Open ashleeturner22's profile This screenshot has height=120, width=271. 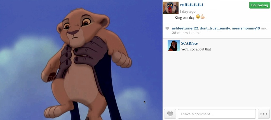pyautogui.click(x=185, y=28)
